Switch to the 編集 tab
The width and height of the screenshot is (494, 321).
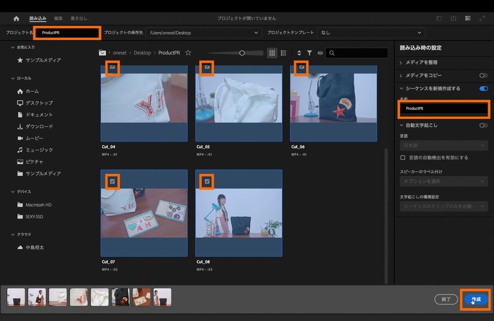(58, 18)
